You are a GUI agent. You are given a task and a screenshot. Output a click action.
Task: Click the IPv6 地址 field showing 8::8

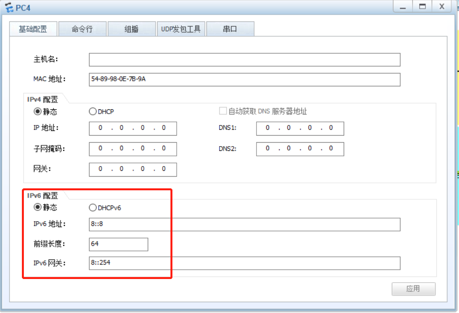click(244, 224)
